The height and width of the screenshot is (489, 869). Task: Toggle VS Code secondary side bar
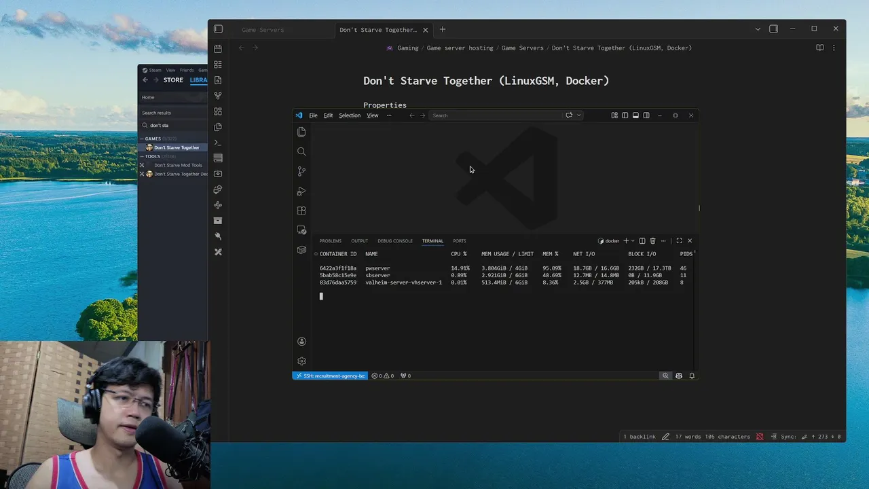pyautogui.click(x=646, y=115)
